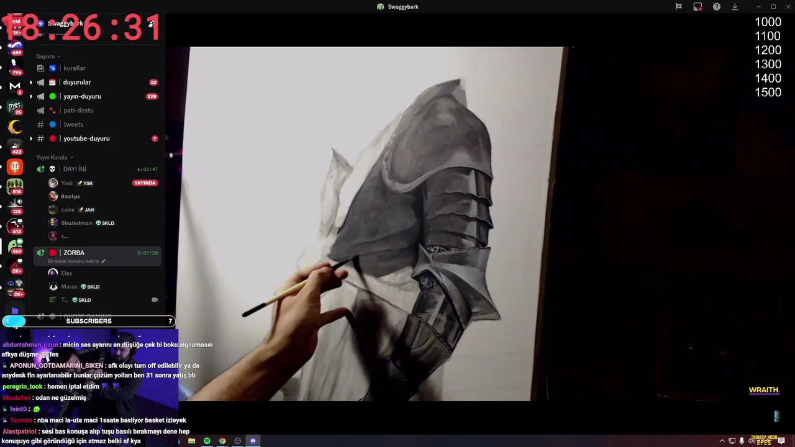This screenshot has height=447, width=795.
Task: Open the crescent moon server icon
Action: [15, 127]
